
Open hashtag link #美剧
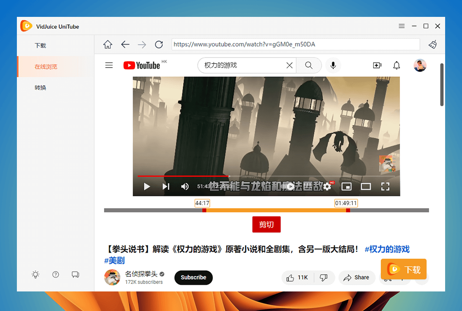[114, 260]
